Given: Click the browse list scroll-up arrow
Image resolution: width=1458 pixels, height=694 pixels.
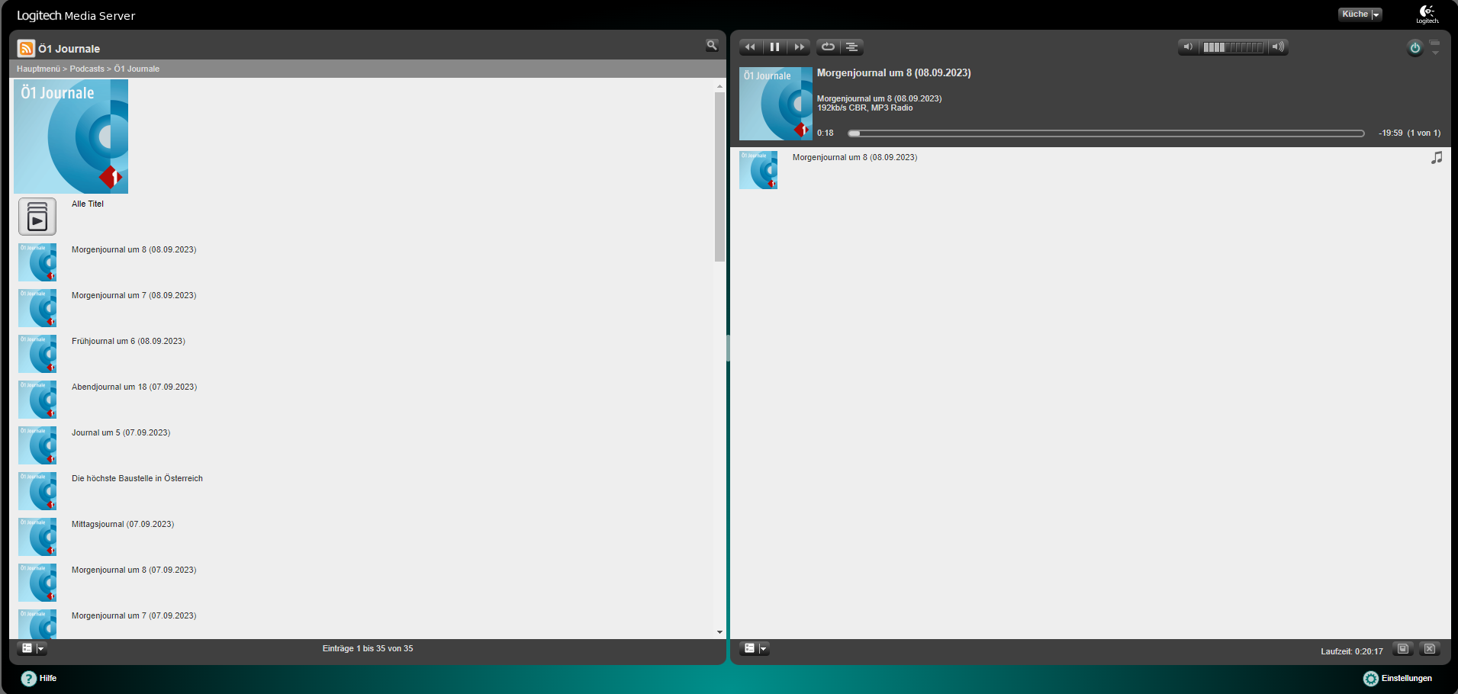Looking at the screenshot, I should (x=719, y=86).
